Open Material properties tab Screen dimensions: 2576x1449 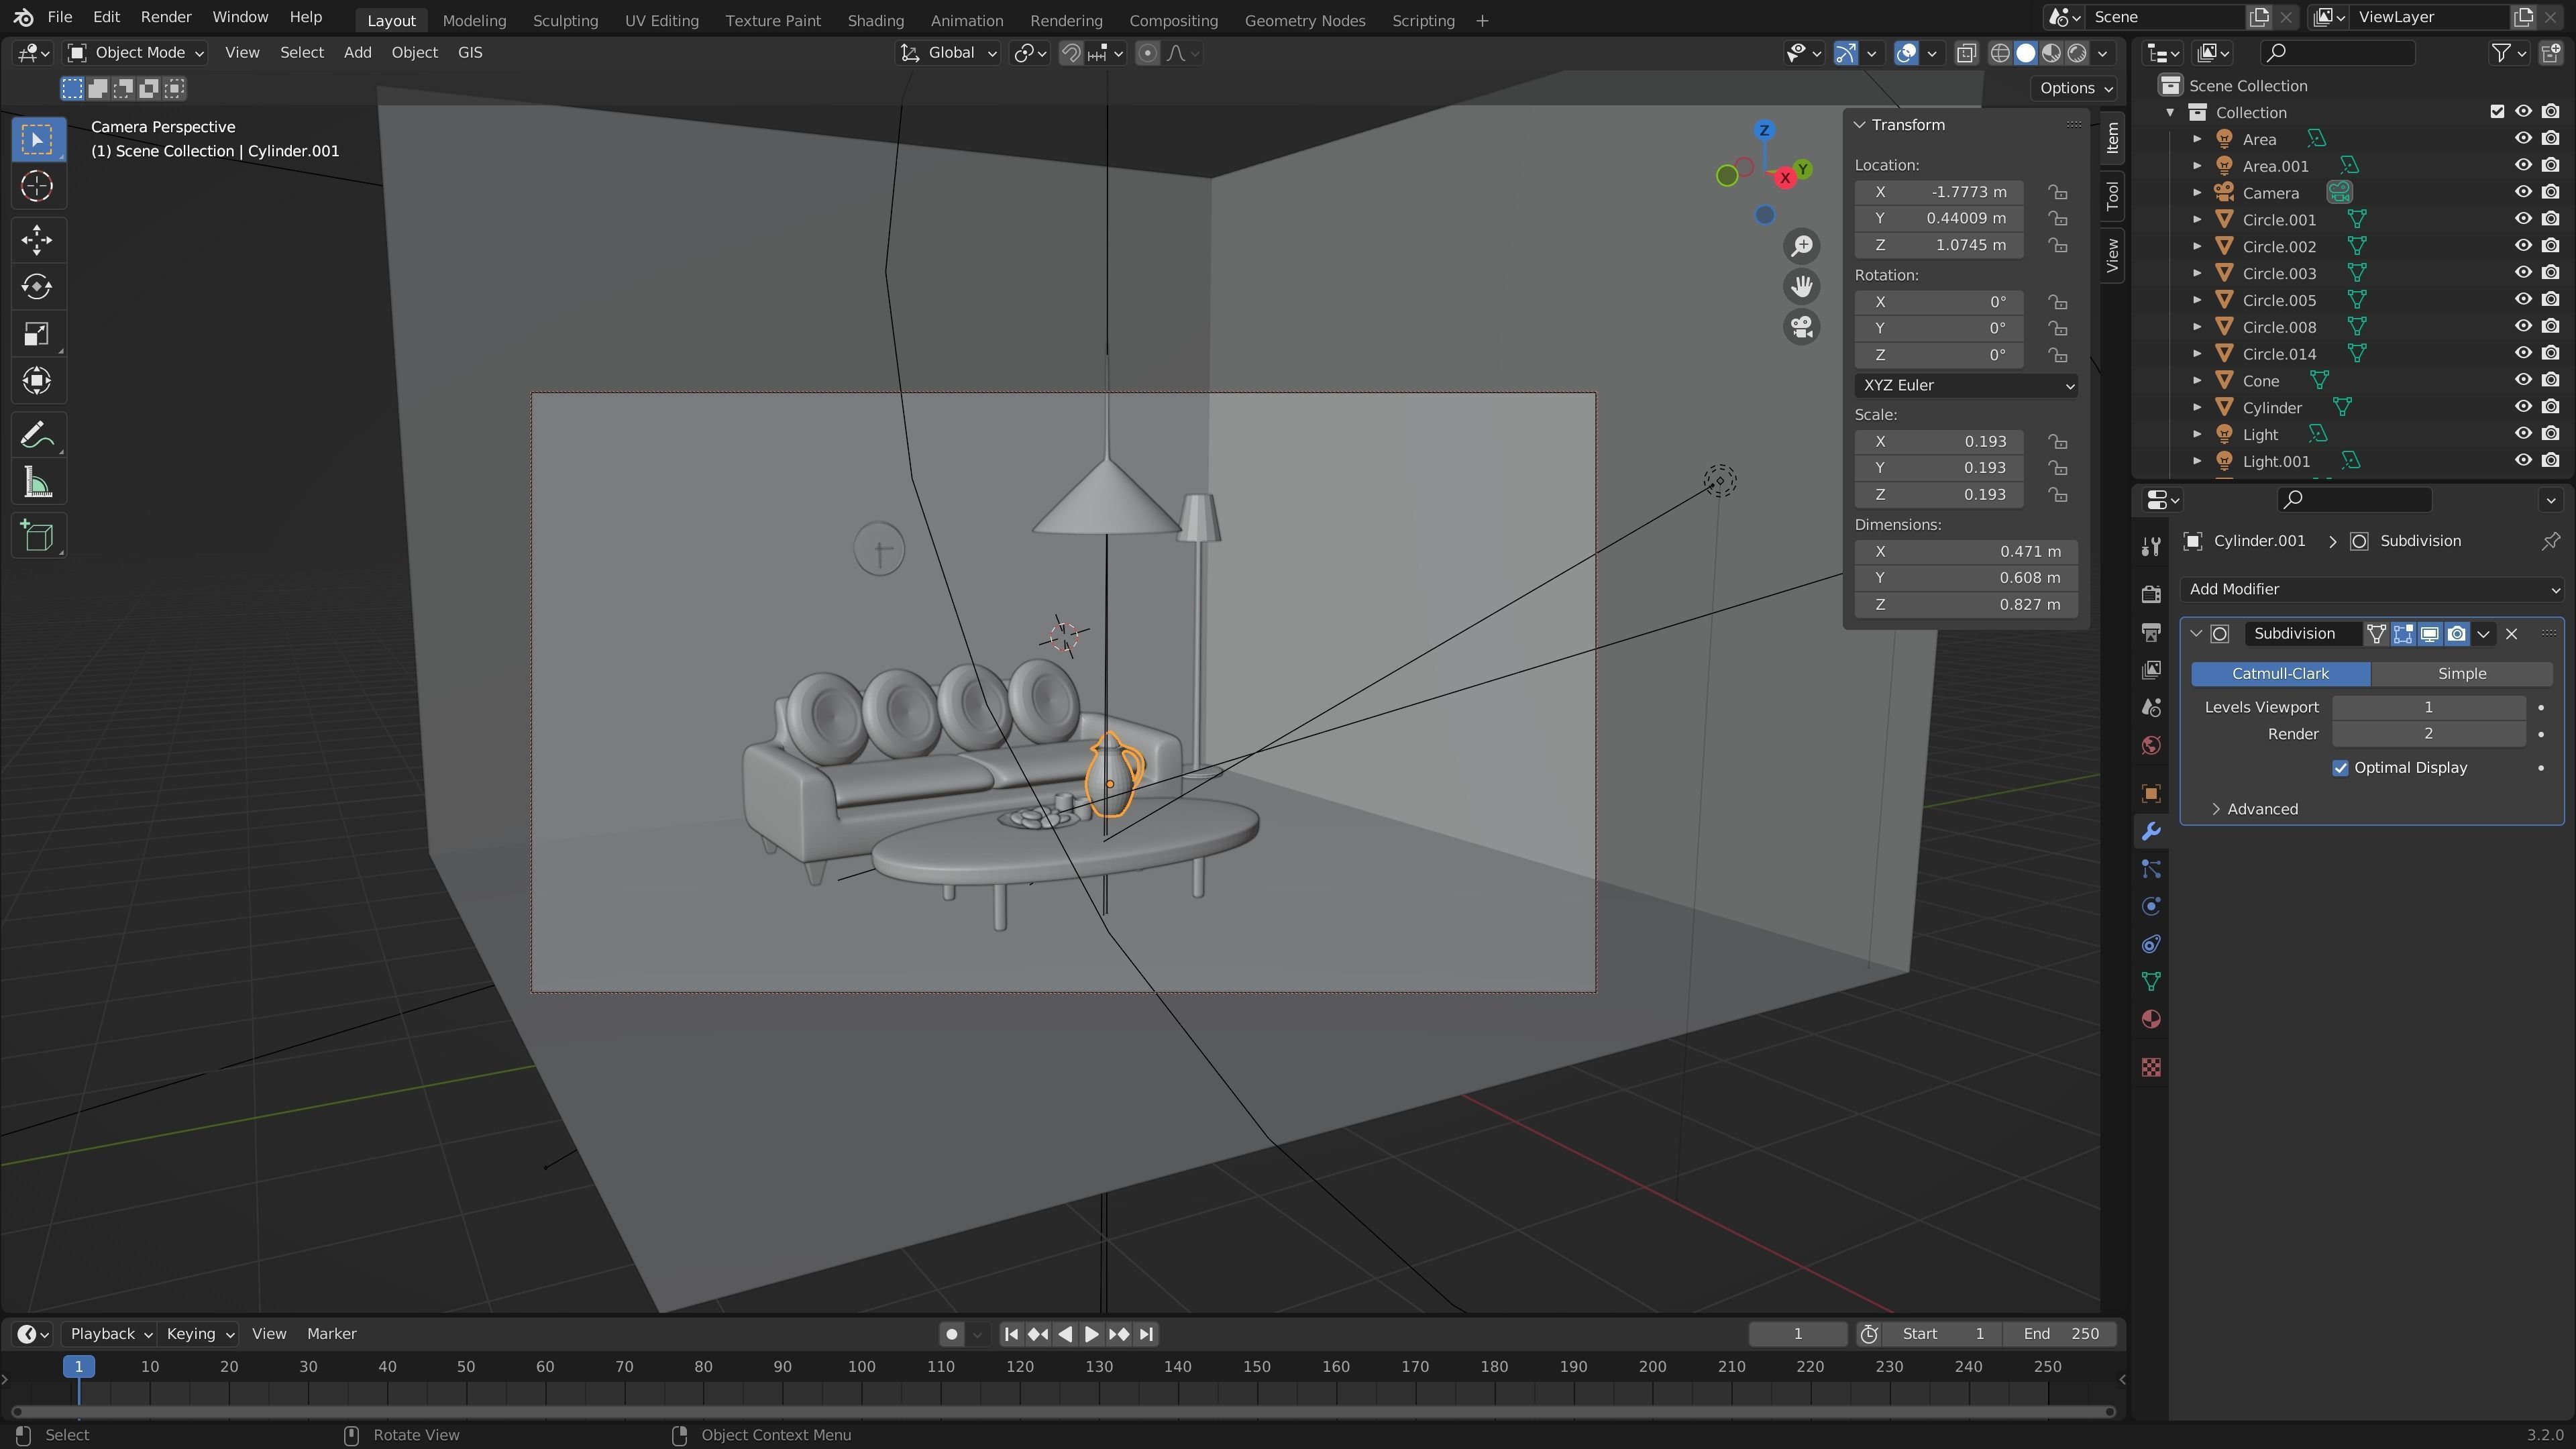tap(2151, 1019)
